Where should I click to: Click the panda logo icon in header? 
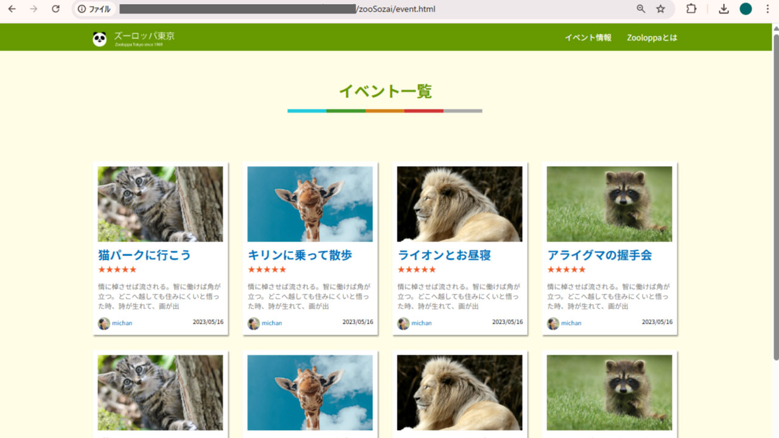click(x=100, y=39)
